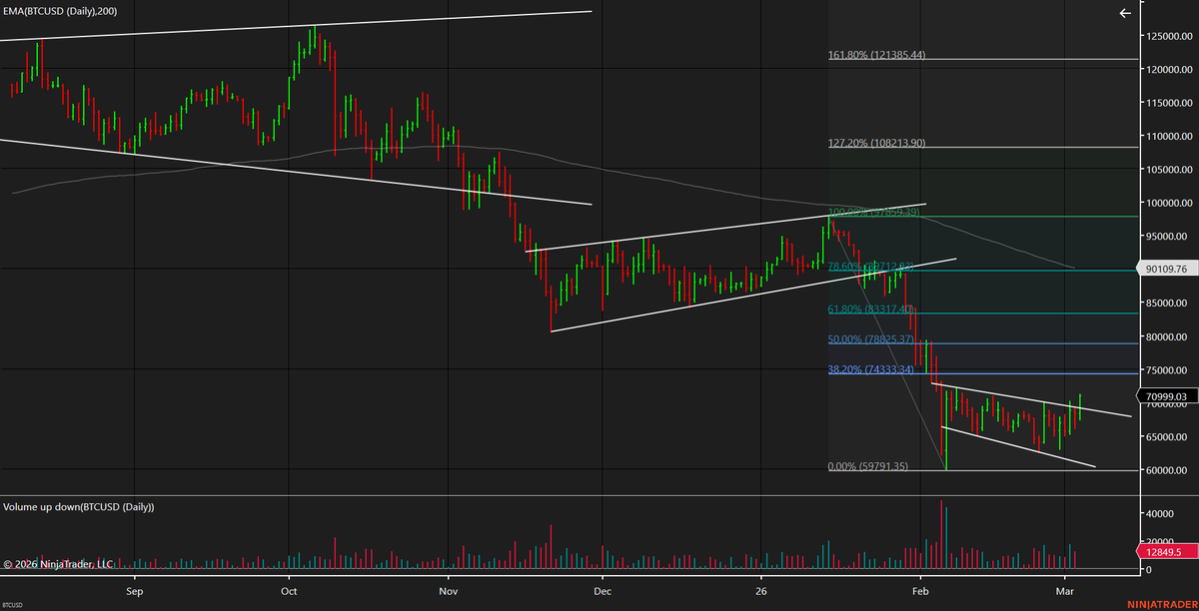Click the 61.80% (83317.40) Fibonacci label
This screenshot has width=1199, height=611.
[x=871, y=309]
